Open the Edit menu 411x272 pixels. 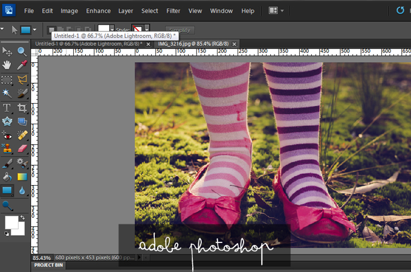[47, 11]
